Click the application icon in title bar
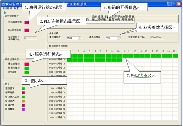This screenshot has height=126, width=183. point(3,4)
